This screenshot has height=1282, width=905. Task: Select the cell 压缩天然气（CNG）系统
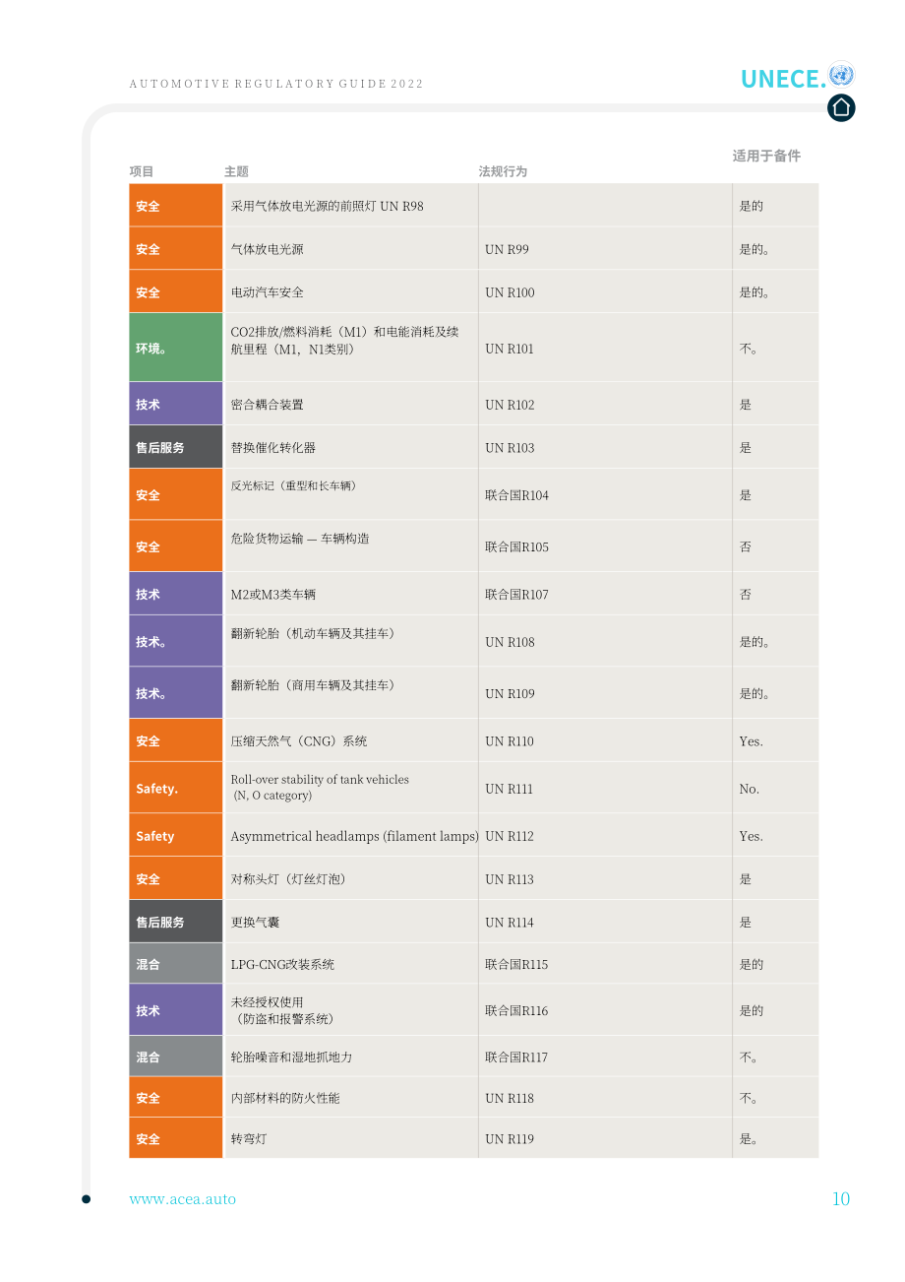point(351,740)
